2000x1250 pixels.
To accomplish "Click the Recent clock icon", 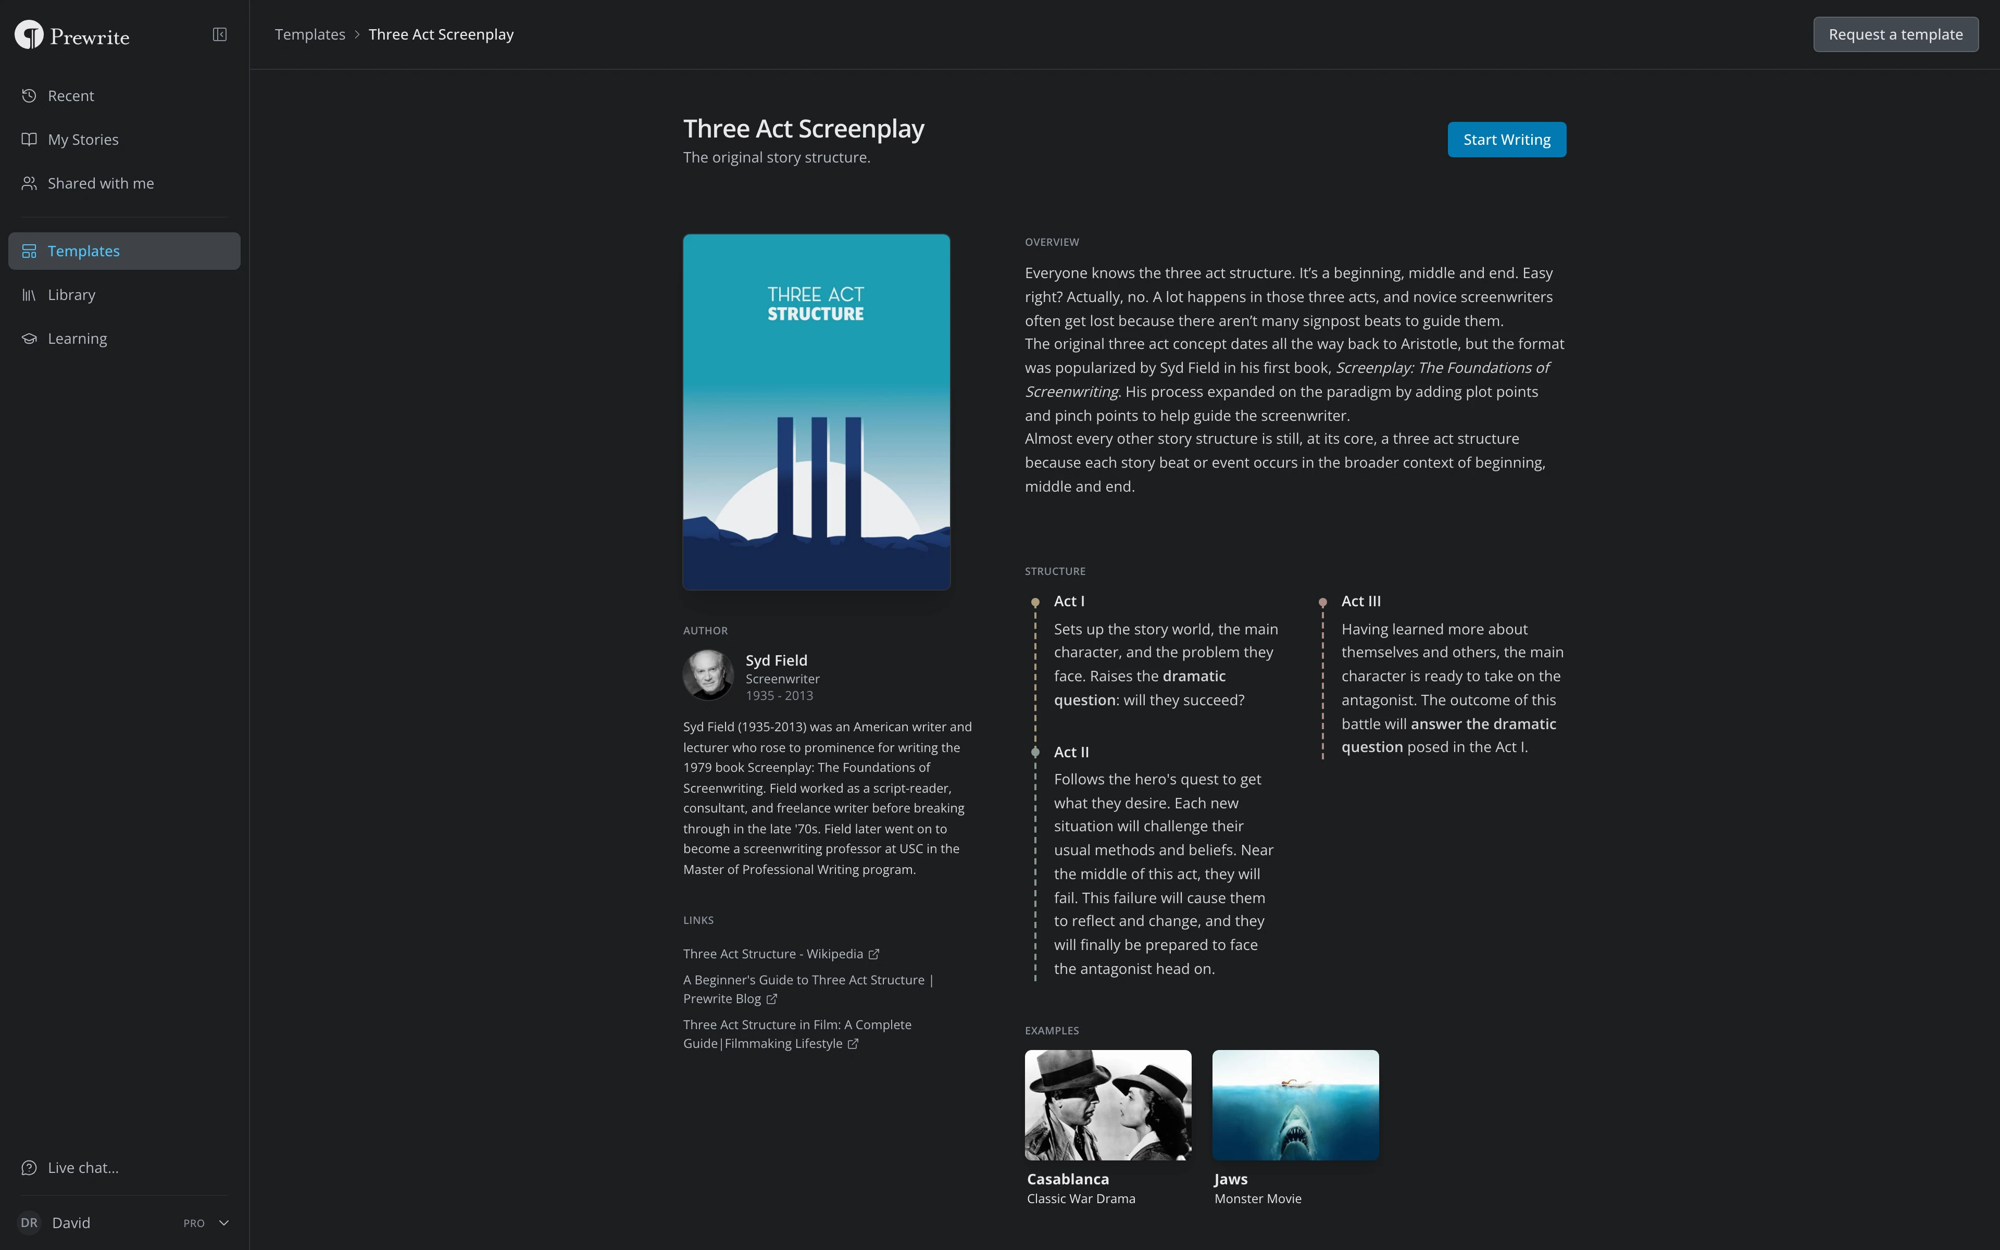I will 29,96.
